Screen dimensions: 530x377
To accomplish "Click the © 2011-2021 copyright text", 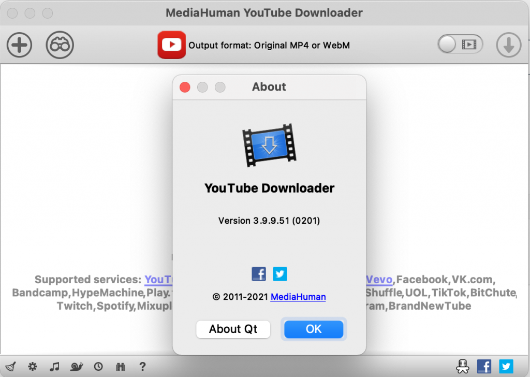I will pyautogui.click(x=240, y=297).
